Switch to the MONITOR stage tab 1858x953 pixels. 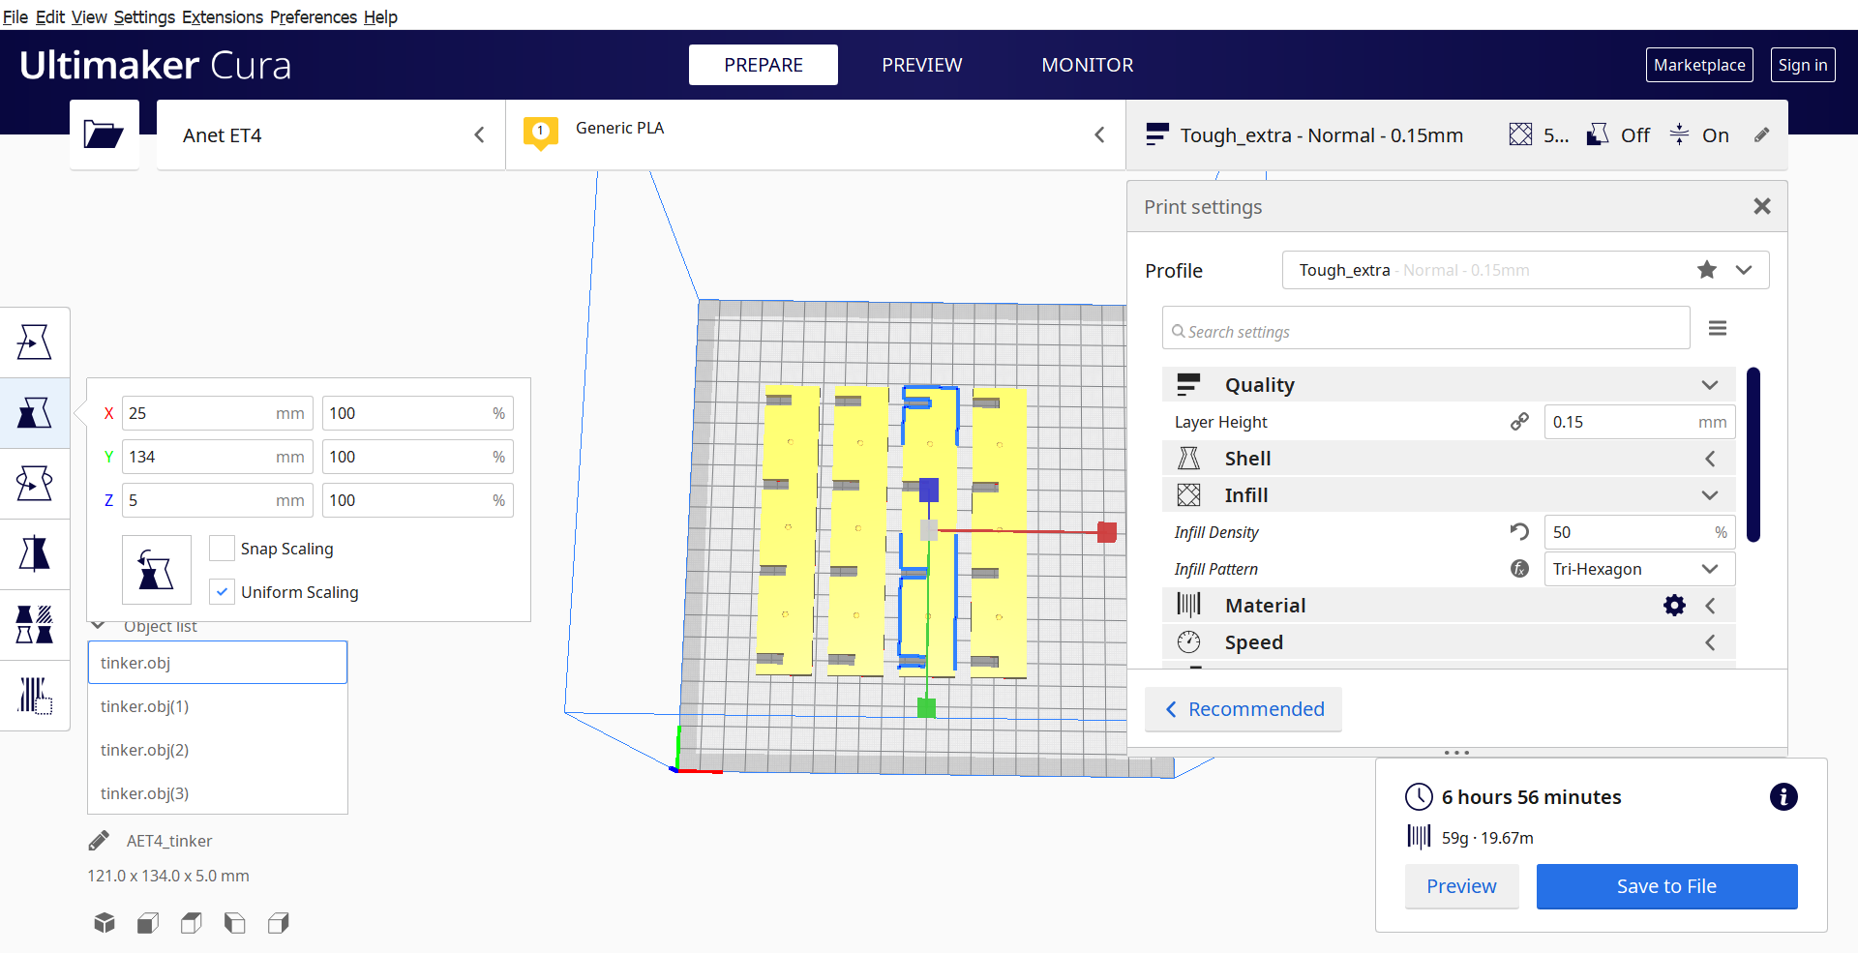coord(1088,65)
